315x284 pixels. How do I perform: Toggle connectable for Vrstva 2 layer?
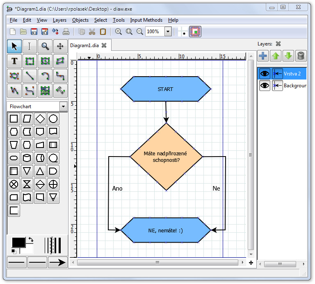(x=277, y=74)
